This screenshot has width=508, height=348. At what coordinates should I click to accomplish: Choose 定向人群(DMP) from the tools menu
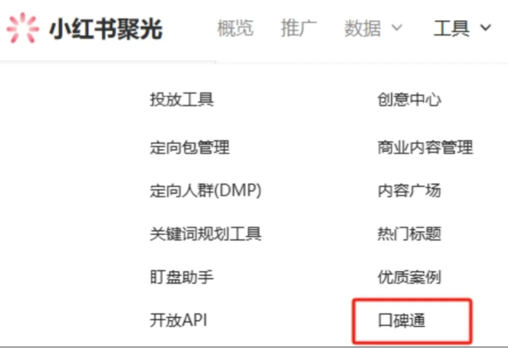tap(205, 191)
